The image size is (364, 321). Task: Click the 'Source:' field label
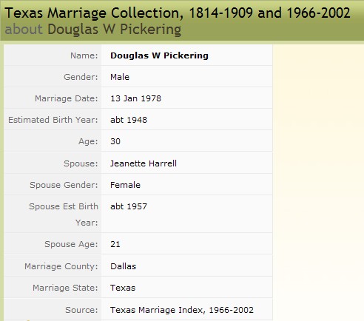(81, 310)
